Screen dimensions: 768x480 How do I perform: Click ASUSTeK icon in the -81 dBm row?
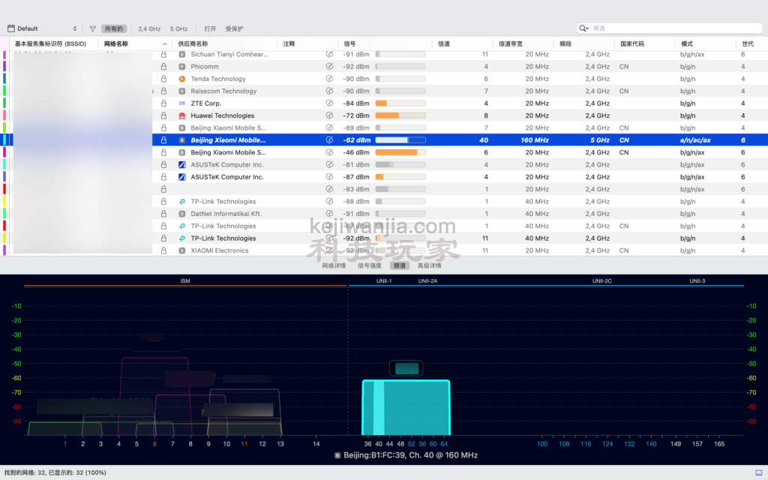pyautogui.click(x=182, y=164)
